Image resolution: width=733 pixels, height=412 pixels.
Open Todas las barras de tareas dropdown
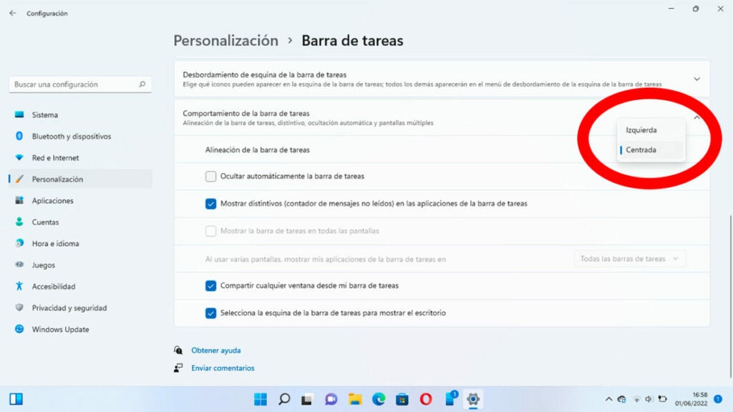coord(629,259)
